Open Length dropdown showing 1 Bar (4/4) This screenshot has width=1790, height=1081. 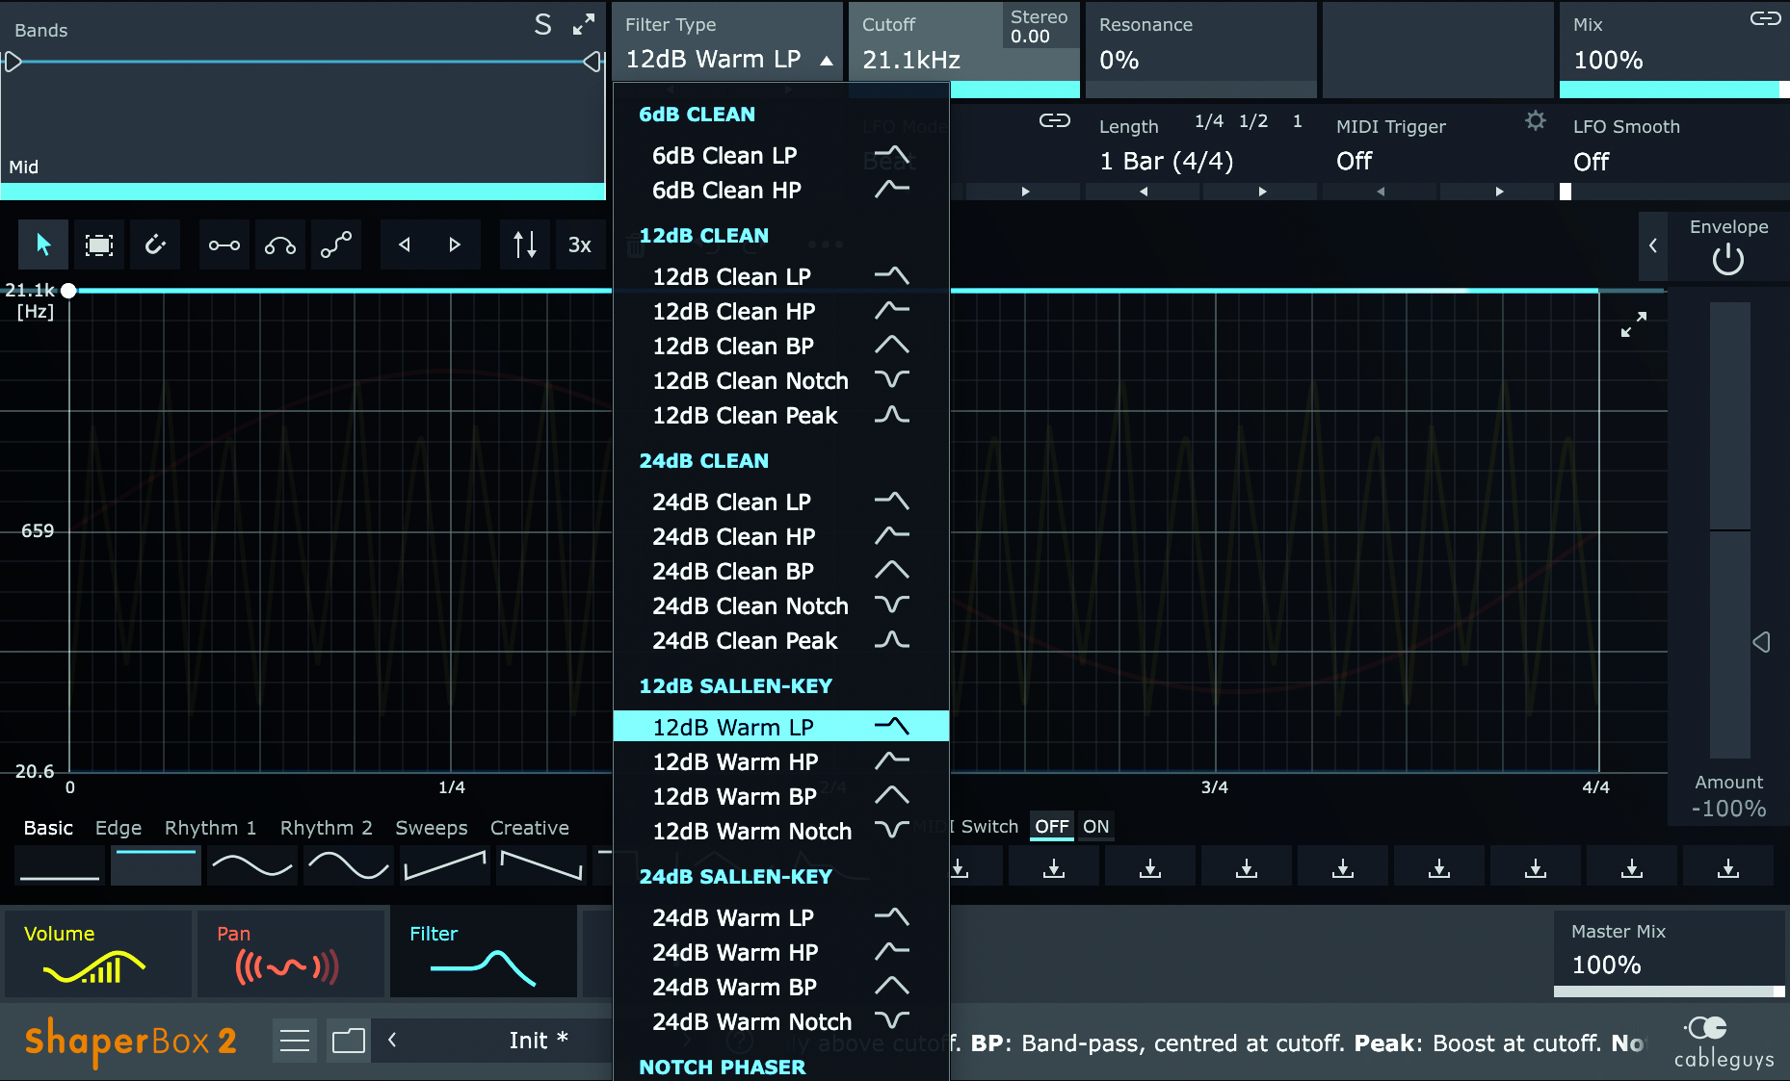[x=1167, y=162]
